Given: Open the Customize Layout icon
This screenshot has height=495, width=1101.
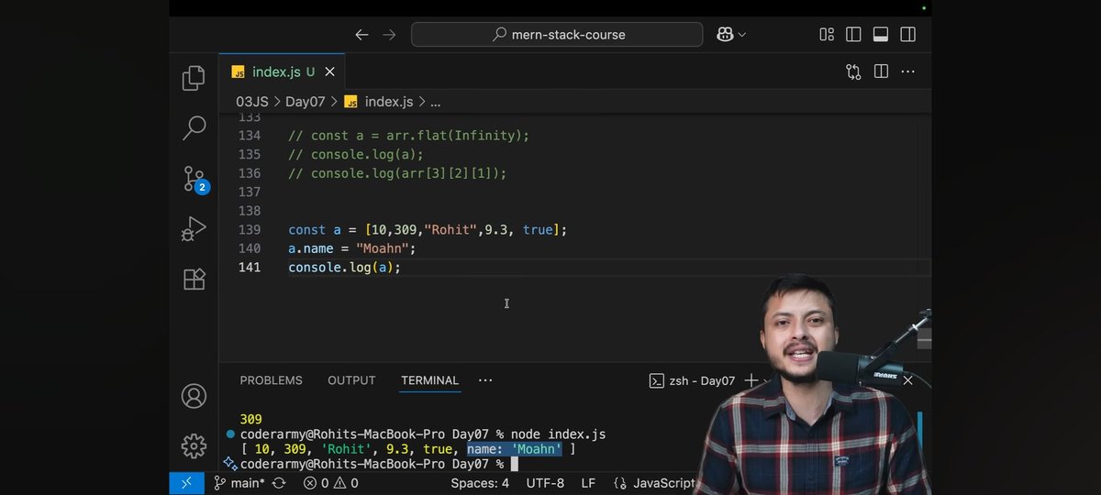Looking at the screenshot, I should coord(827,35).
